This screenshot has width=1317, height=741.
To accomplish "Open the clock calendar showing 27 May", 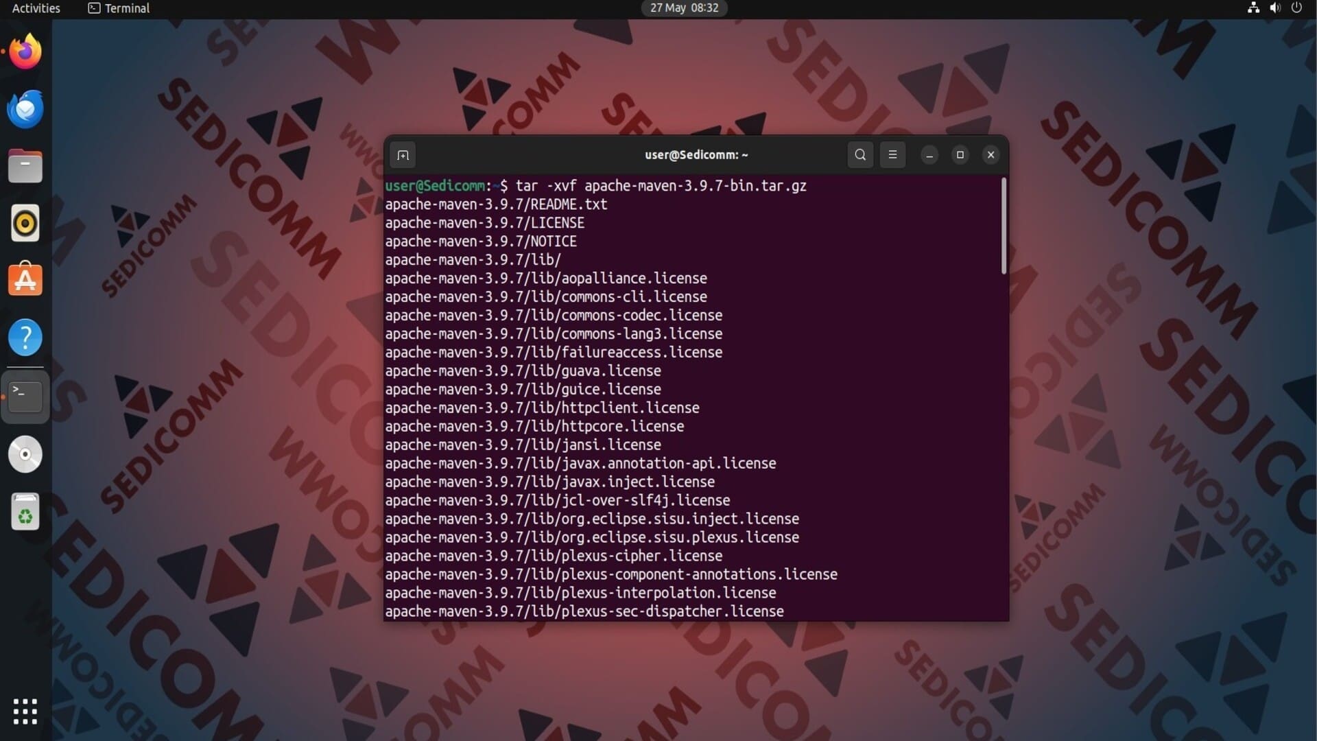I will pos(684,8).
